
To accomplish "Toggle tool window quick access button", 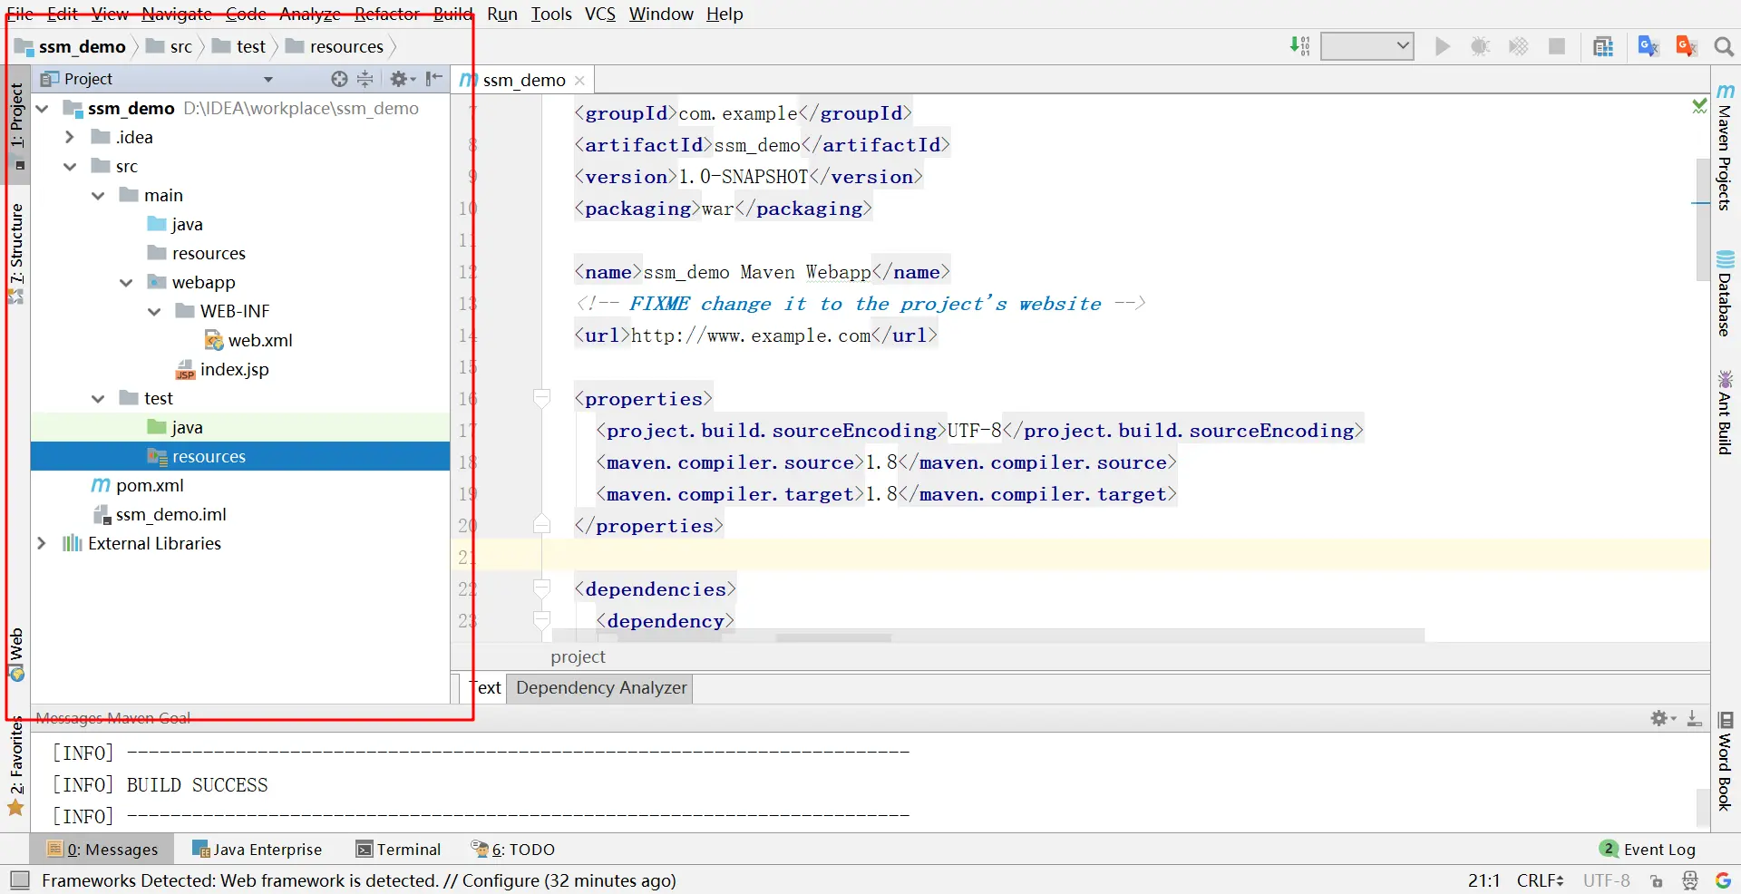I will click(x=20, y=879).
